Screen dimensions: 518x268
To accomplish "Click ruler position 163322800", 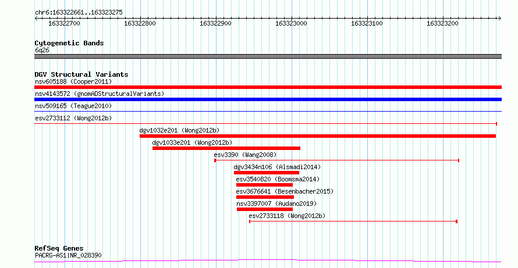I will [x=140, y=23].
